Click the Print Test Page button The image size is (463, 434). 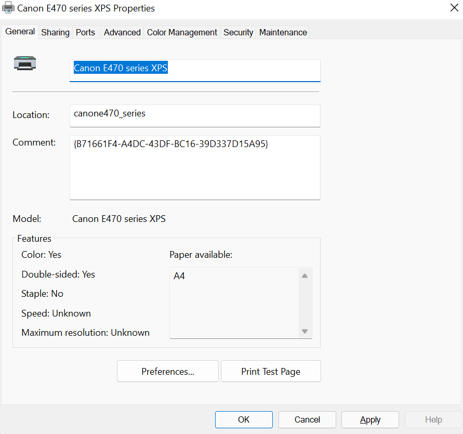[x=271, y=371]
